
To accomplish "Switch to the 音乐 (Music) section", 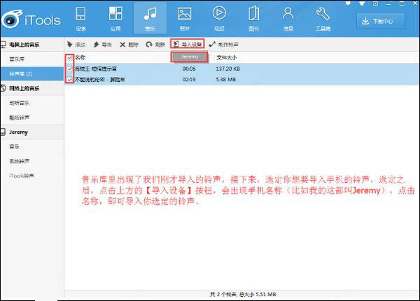I will pos(150,18).
